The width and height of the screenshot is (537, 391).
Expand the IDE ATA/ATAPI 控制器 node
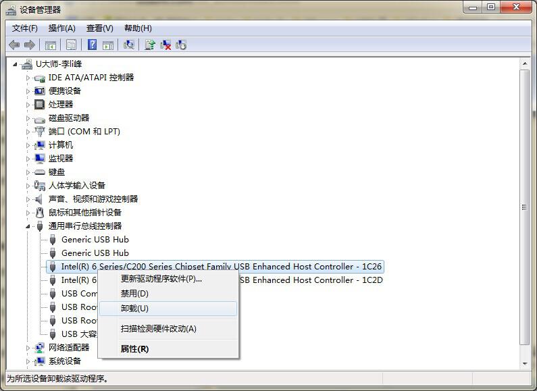[28, 78]
